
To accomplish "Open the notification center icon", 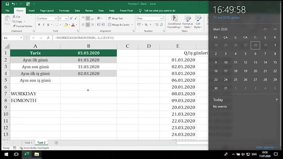I will [275, 154].
